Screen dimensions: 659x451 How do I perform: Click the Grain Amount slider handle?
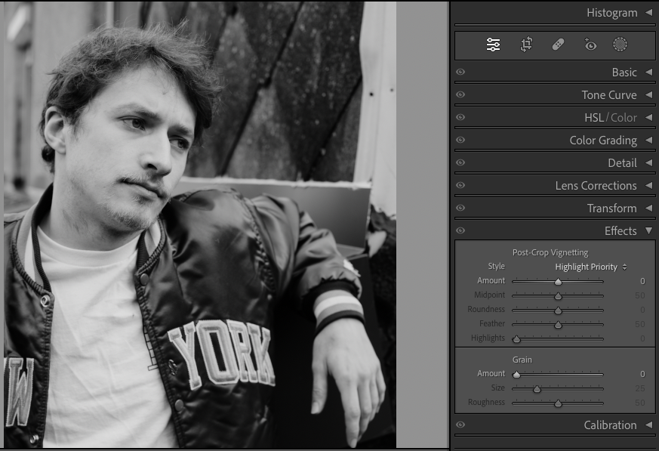(516, 374)
